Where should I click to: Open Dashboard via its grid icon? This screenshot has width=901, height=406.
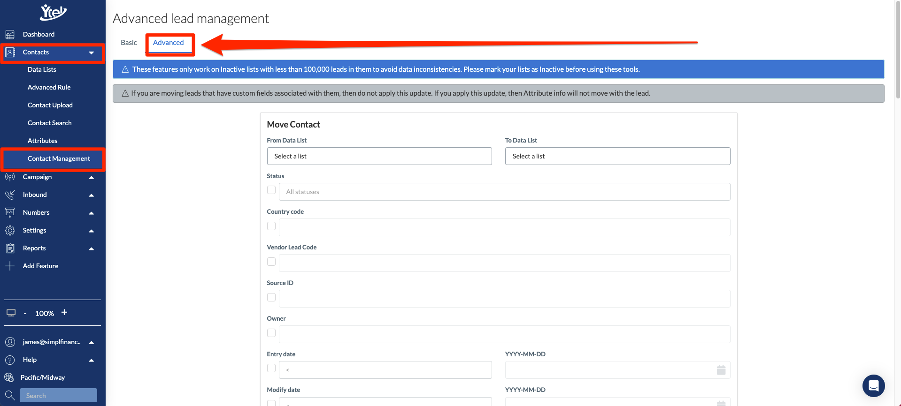pyautogui.click(x=10, y=34)
